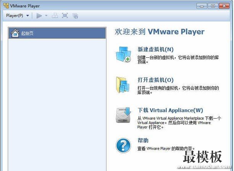Click the 欢迎来到 VMware Player heading
This screenshot has height=171, width=234.
[x=160, y=32]
